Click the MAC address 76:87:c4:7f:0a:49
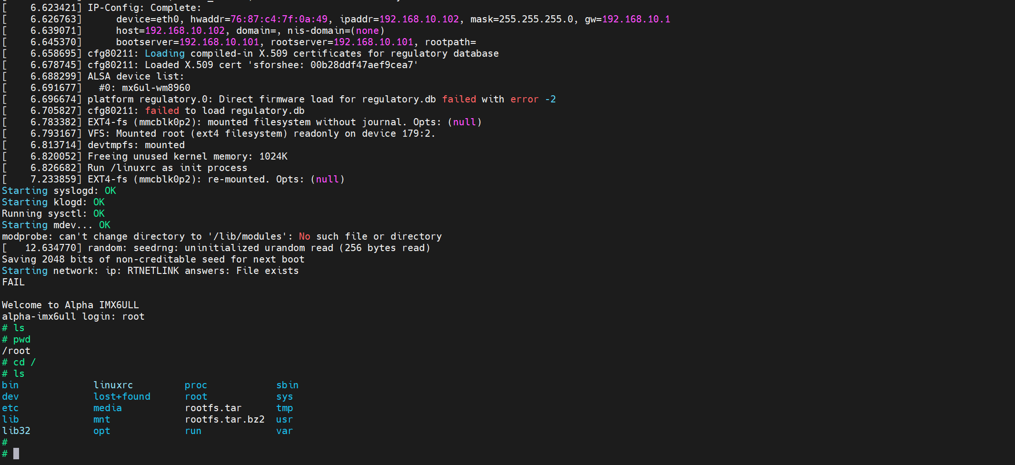This screenshot has width=1015, height=465. point(279,19)
